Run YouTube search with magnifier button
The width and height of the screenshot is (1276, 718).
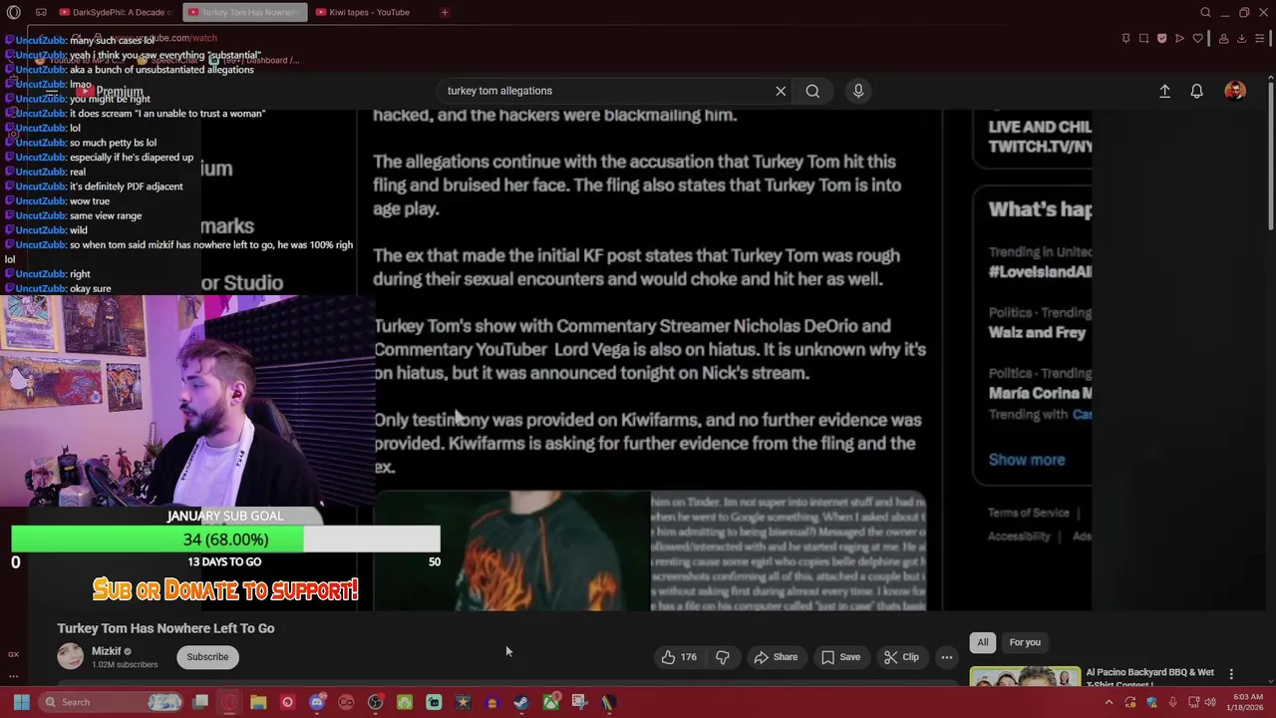click(x=812, y=91)
